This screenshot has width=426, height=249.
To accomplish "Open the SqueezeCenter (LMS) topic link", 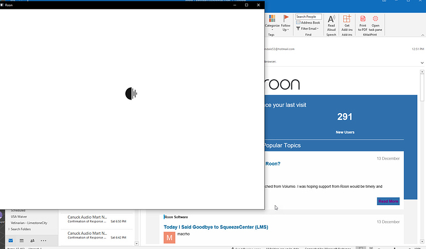I will click(x=215, y=227).
